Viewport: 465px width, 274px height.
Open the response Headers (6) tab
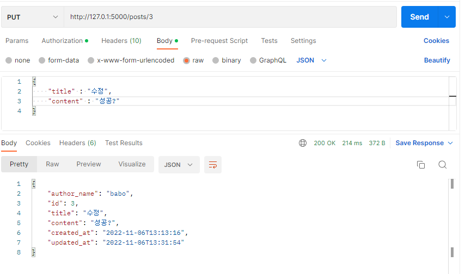pos(78,143)
